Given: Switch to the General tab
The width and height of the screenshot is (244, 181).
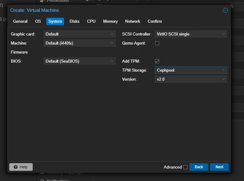Looking at the screenshot, I should click(20, 21).
